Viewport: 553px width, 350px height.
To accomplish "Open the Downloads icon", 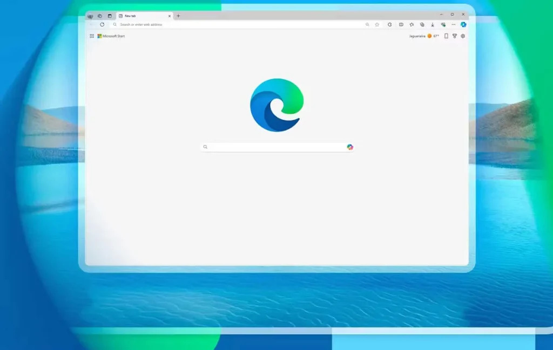I will (x=433, y=25).
